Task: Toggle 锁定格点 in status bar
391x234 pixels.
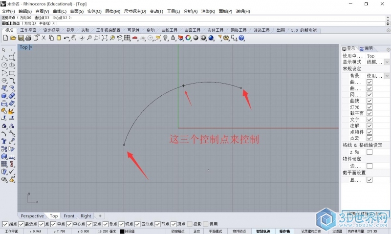Action: (178, 231)
